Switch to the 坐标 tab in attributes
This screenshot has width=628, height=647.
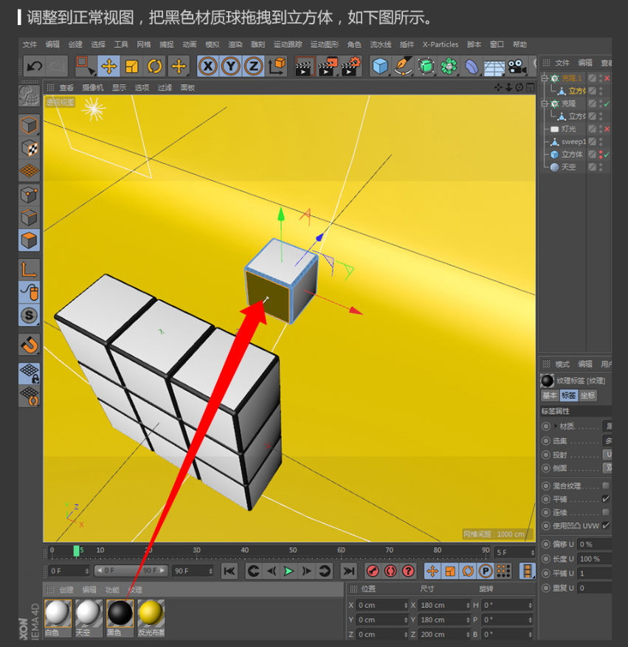[x=587, y=395]
